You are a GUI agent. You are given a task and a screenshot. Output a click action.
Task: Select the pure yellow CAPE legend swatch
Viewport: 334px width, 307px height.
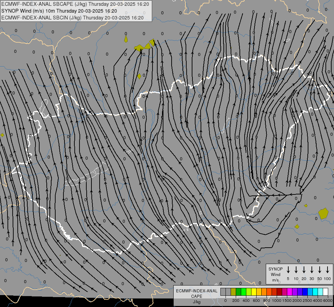[254, 292]
